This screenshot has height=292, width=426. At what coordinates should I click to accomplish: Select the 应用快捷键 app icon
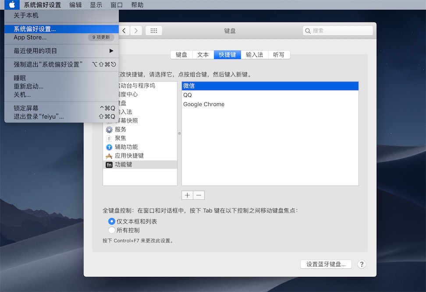pyautogui.click(x=109, y=156)
